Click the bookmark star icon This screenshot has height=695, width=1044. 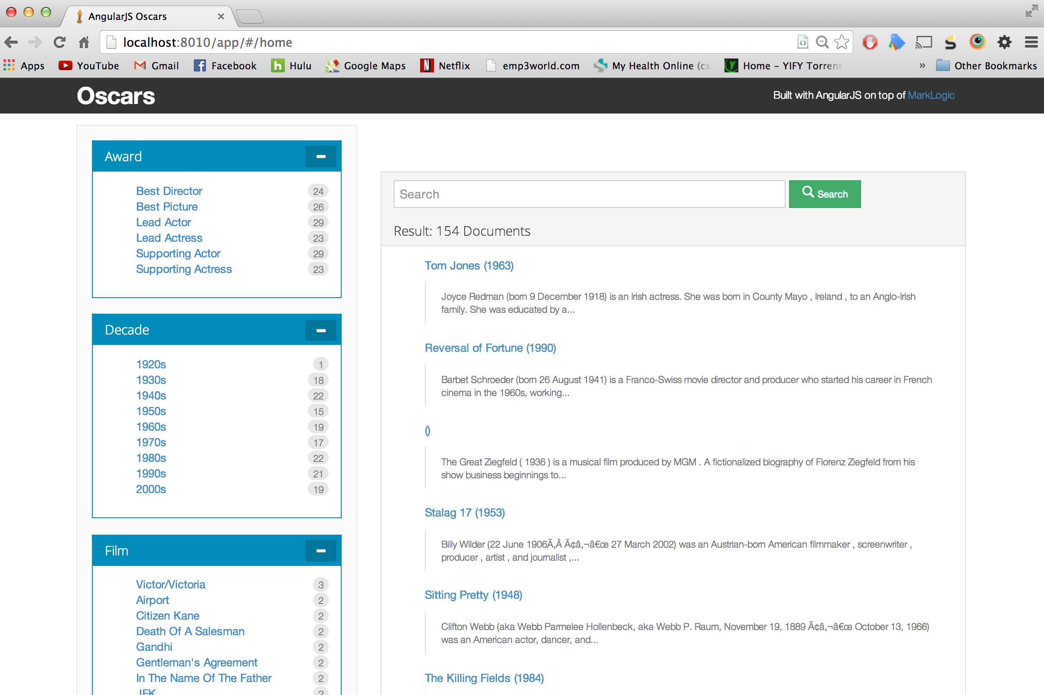pos(842,42)
